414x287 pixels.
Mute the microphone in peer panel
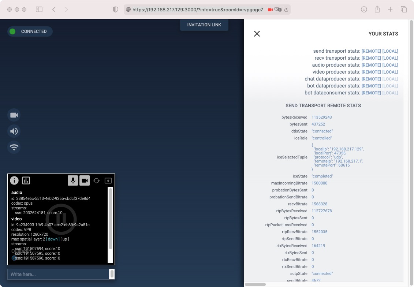point(73,180)
